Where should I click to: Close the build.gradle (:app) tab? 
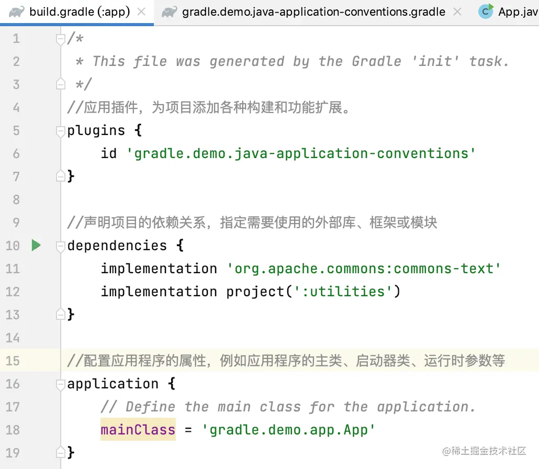(x=141, y=12)
